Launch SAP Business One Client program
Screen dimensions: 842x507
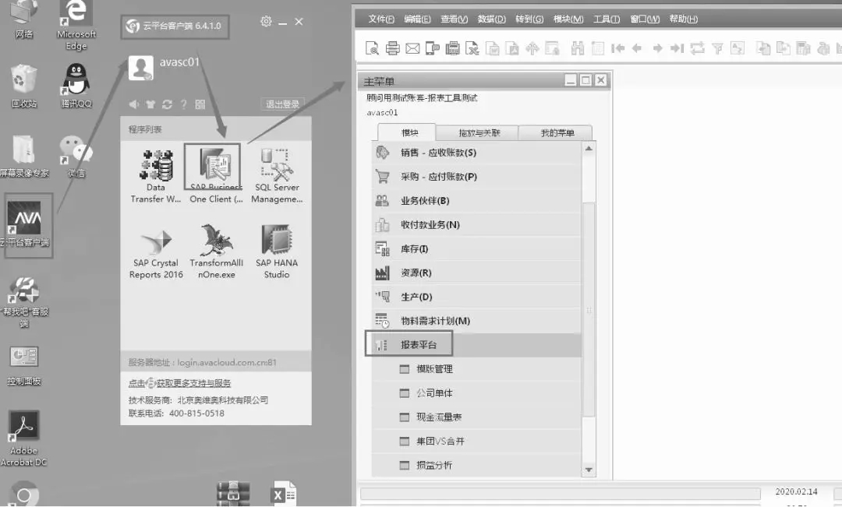pyautogui.click(x=216, y=175)
